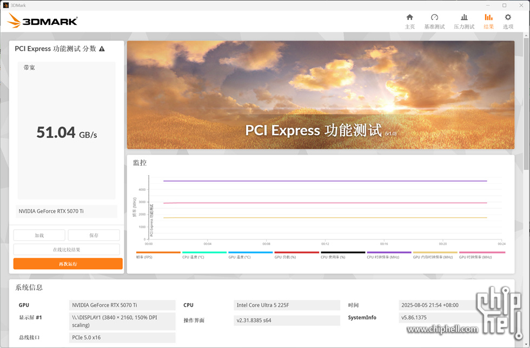Click the Intel Core Ultra 5 225F field
The image size is (530, 348).
pyautogui.click(x=287, y=305)
